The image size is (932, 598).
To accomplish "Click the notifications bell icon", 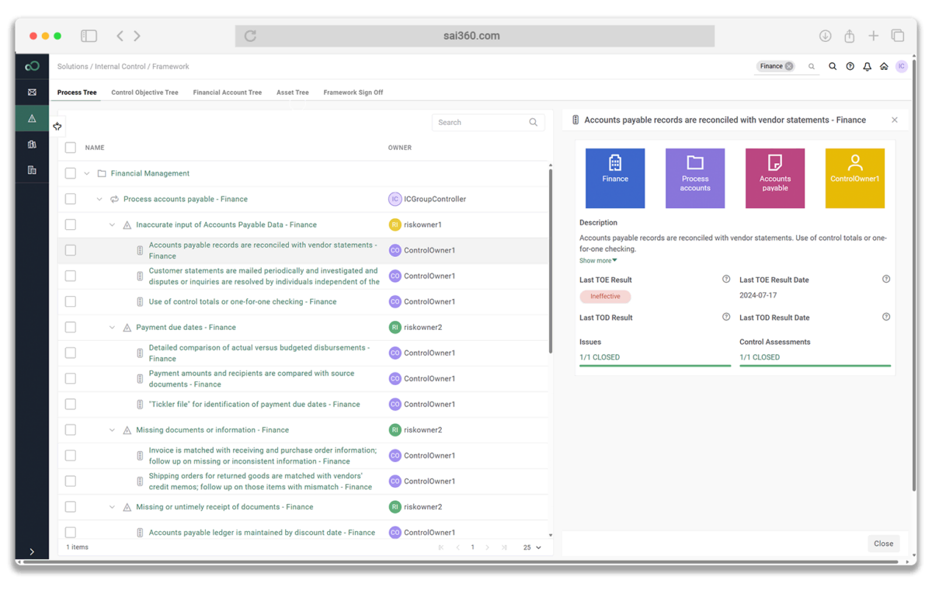I will 867,67.
